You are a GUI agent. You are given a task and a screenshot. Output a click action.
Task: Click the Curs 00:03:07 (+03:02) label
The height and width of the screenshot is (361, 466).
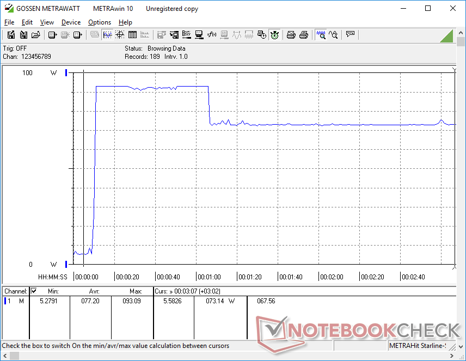click(x=187, y=291)
